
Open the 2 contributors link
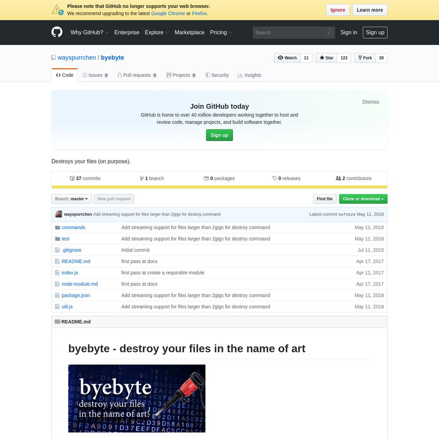coord(353,178)
